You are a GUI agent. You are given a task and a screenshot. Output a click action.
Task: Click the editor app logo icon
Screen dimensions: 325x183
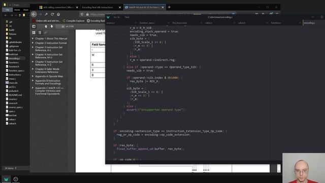pos(108,17)
